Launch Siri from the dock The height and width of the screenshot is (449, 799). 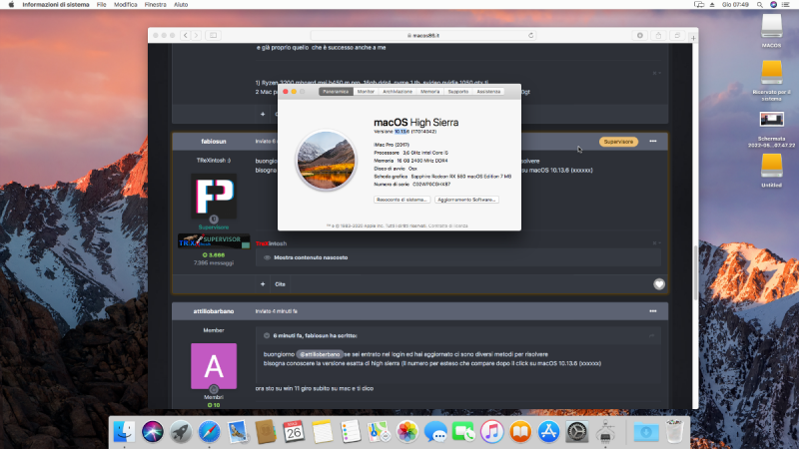(x=153, y=432)
